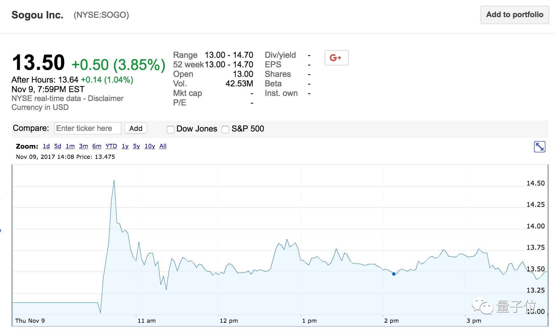The image size is (555, 331).
Task: Click the blue chart data point marker
Action: click(394, 274)
